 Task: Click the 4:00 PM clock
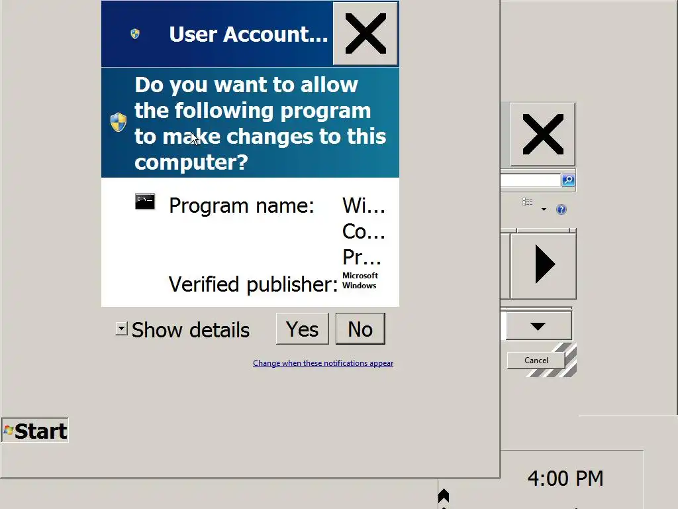click(x=565, y=479)
